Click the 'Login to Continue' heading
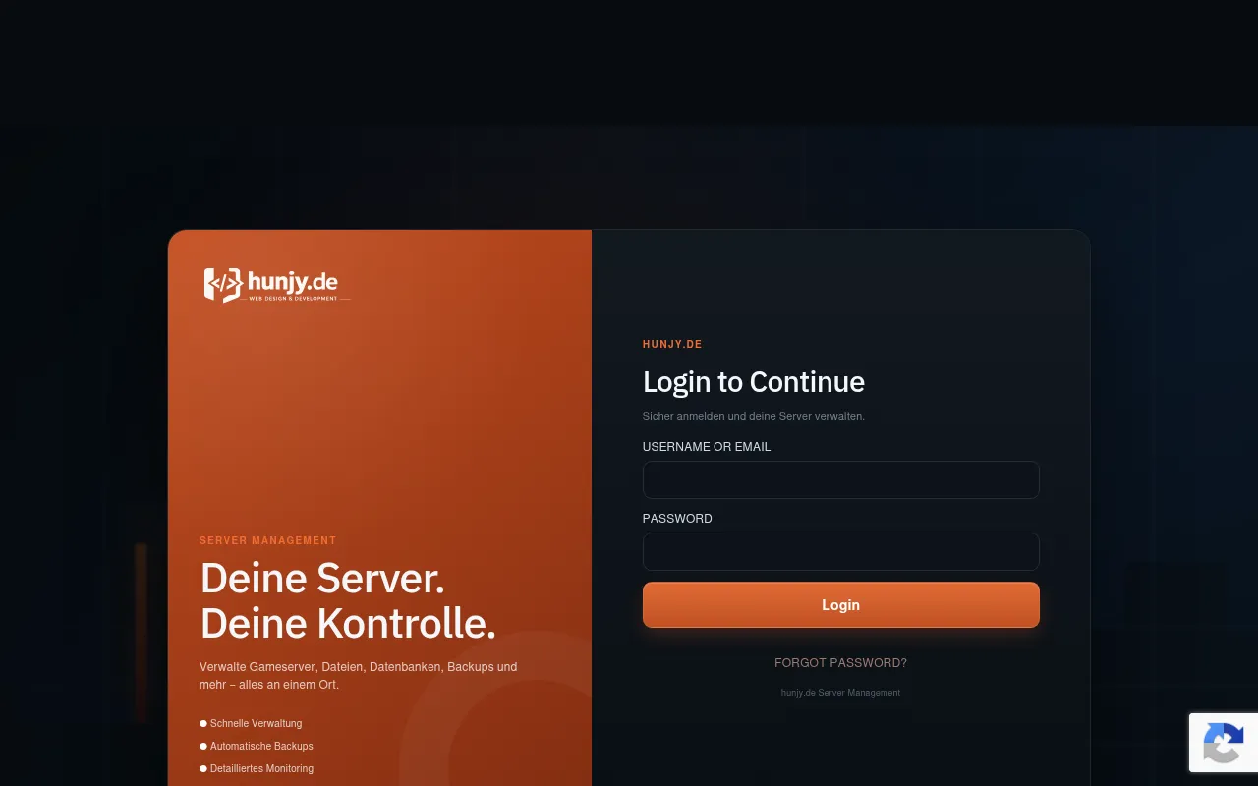1258x786 pixels. click(754, 382)
